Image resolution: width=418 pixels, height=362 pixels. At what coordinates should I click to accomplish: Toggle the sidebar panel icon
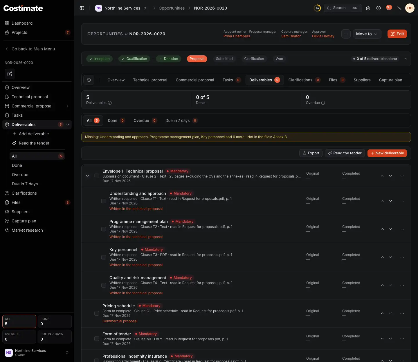click(82, 8)
